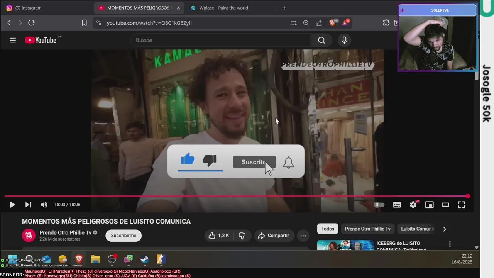Open player settings gear
This screenshot has height=278, width=494.
pyautogui.click(x=413, y=205)
